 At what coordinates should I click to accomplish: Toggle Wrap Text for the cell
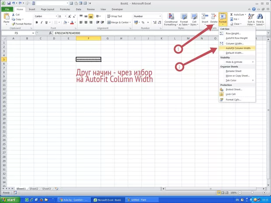click(113, 16)
